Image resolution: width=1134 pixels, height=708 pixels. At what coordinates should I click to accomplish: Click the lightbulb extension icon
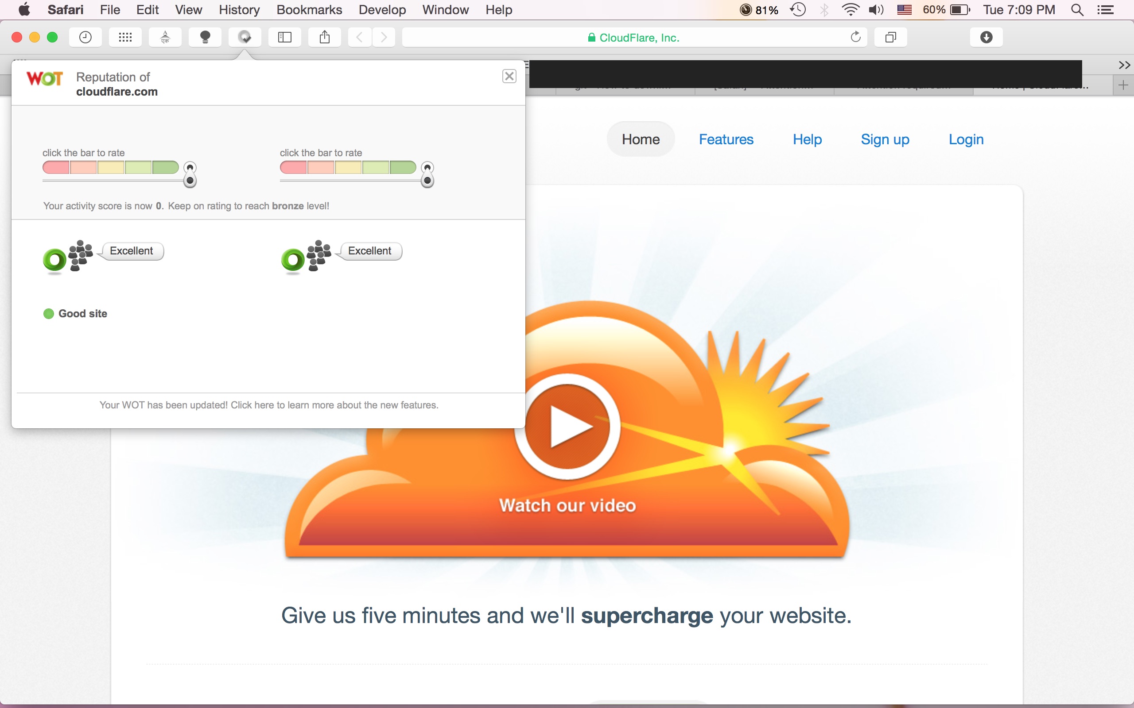pyautogui.click(x=205, y=38)
